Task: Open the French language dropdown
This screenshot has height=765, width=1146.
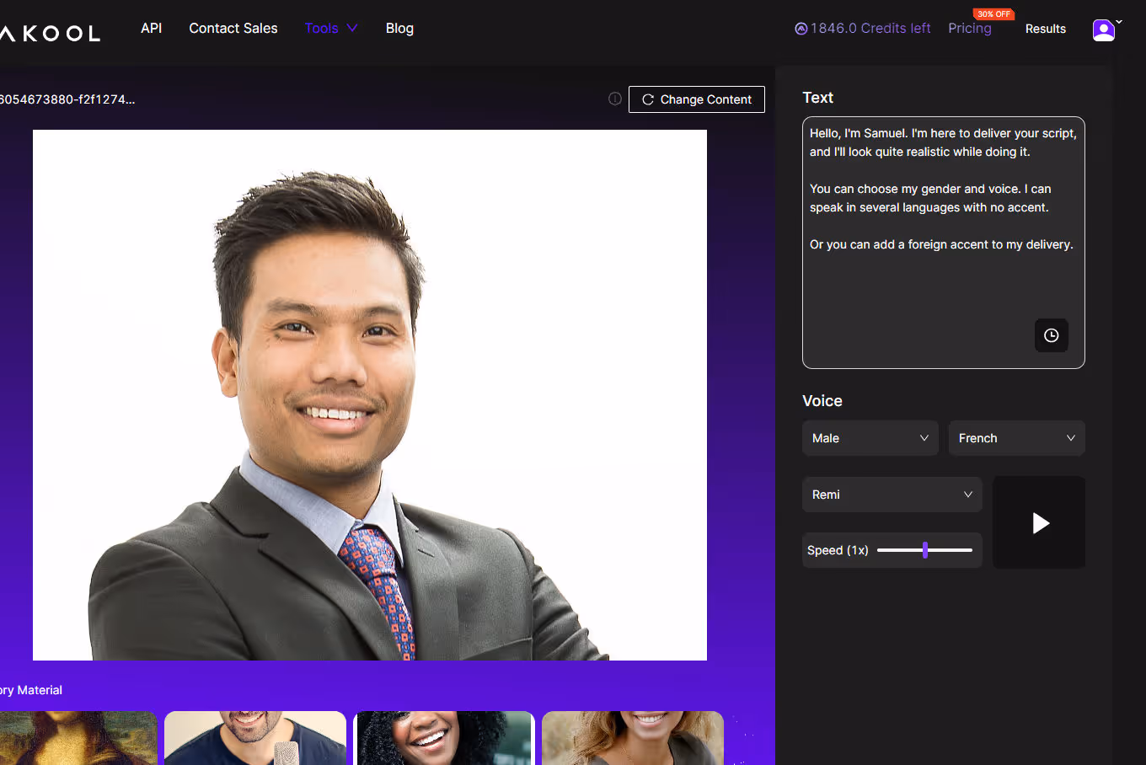Action: [1017, 438]
